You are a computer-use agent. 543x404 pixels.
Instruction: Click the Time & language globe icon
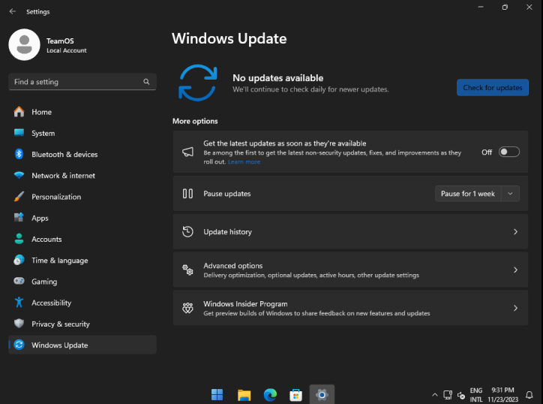tap(19, 260)
